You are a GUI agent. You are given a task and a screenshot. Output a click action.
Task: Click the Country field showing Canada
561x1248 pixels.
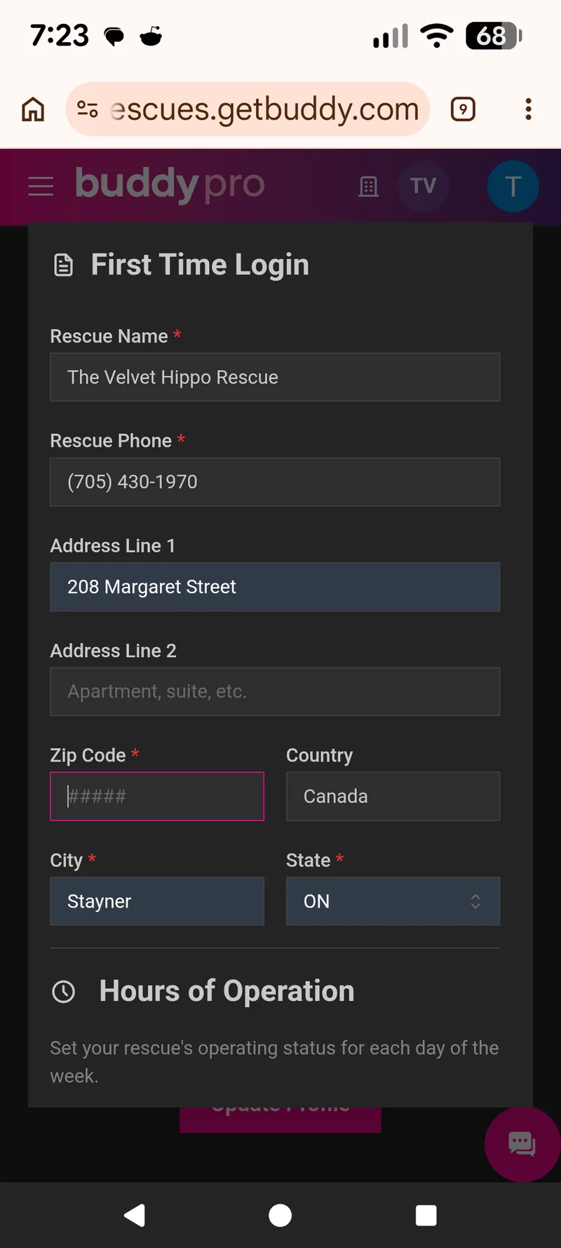pos(393,797)
